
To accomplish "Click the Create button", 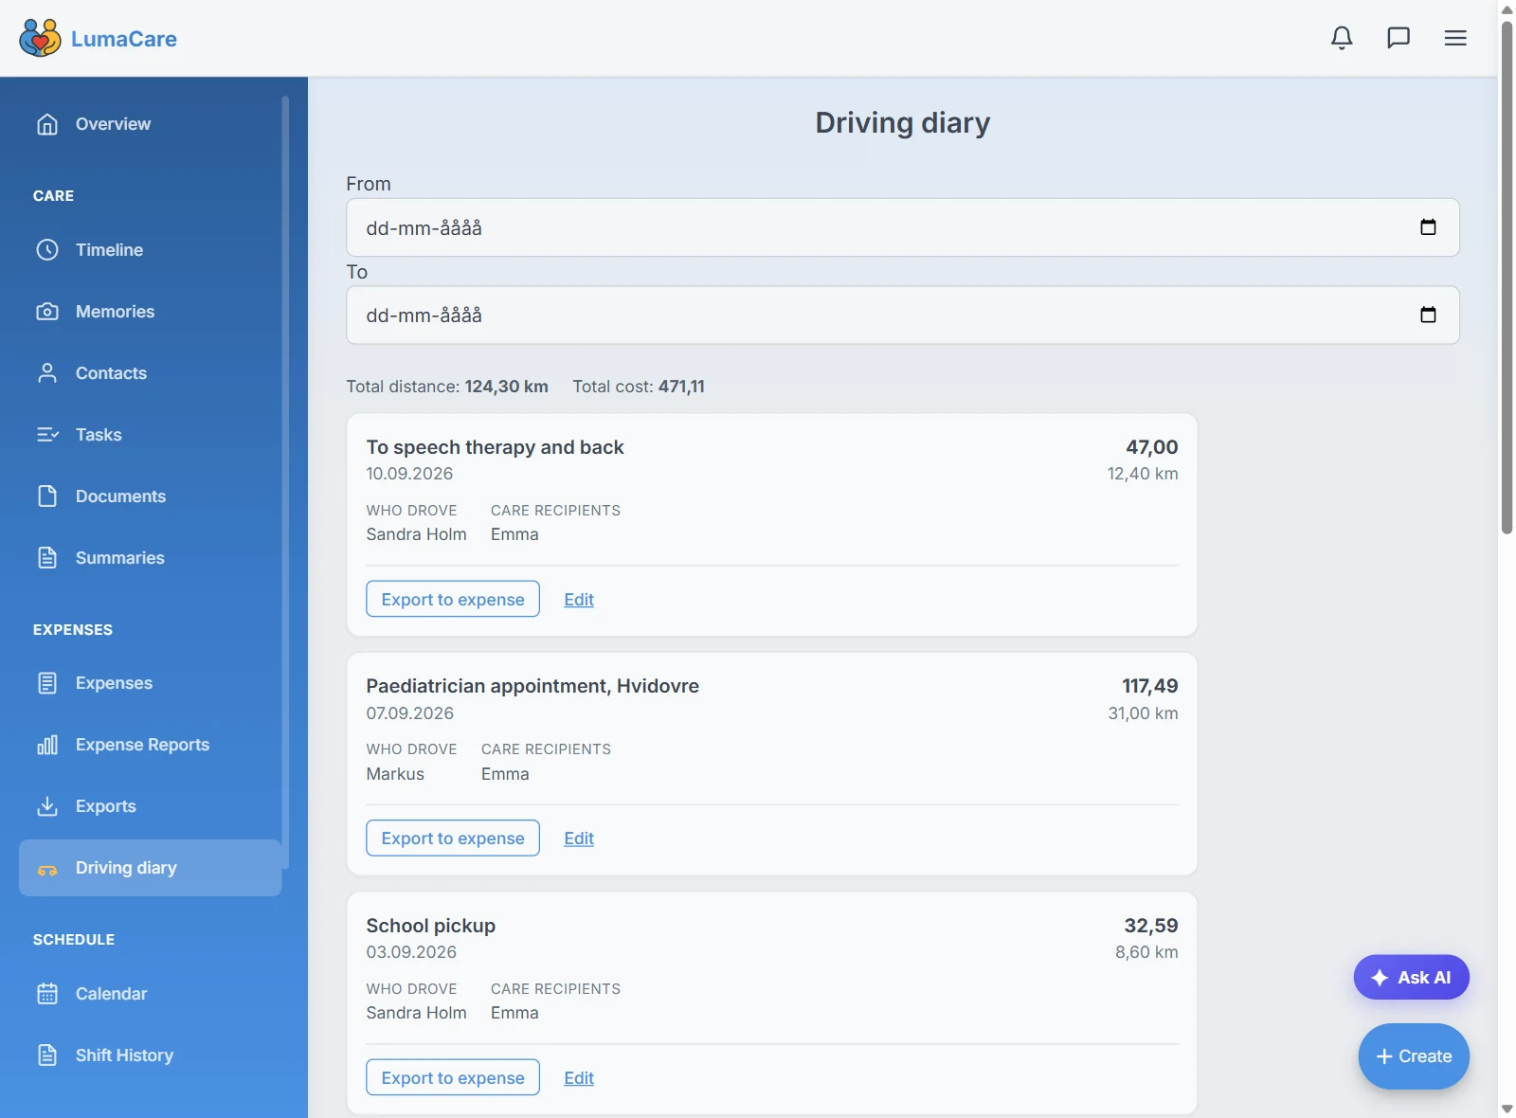I will pos(1414,1056).
